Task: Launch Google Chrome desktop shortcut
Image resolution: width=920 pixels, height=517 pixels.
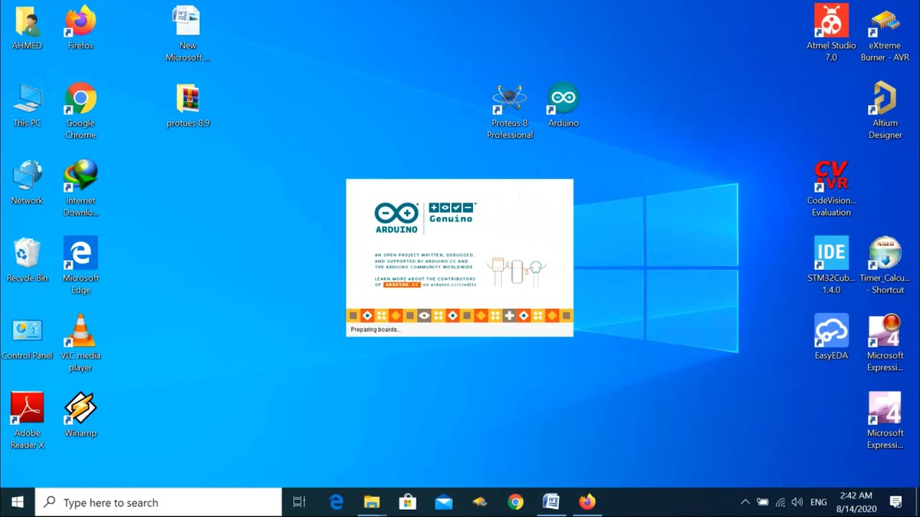Action: 80,112
